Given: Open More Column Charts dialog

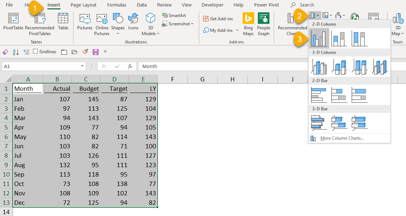Looking at the screenshot, I should (342, 138).
